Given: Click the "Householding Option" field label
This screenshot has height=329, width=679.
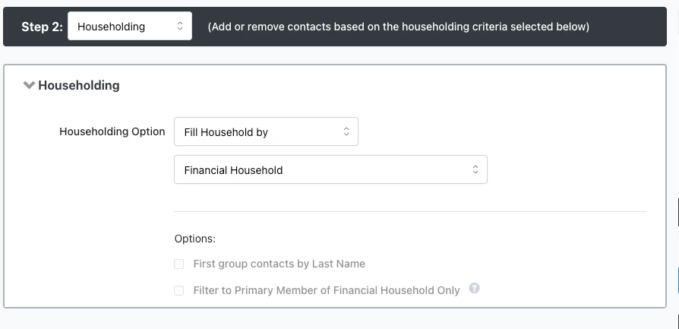Looking at the screenshot, I should point(112,131).
